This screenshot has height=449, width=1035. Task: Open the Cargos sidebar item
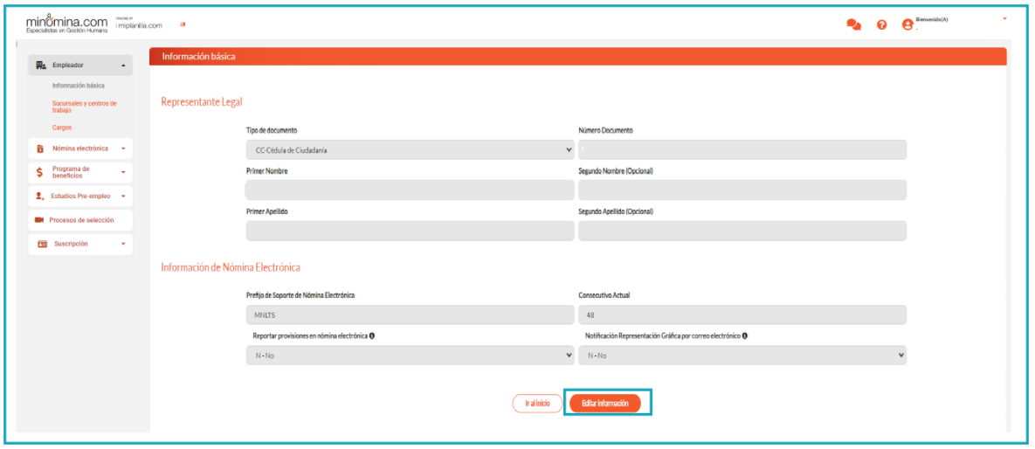pyautogui.click(x=62, y=128)
